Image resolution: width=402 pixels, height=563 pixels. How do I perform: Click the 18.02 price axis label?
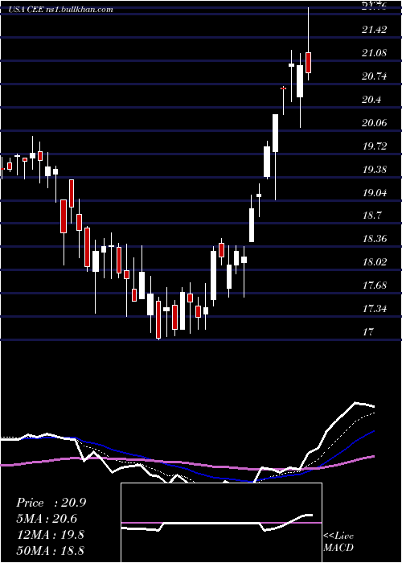point(375,263)
